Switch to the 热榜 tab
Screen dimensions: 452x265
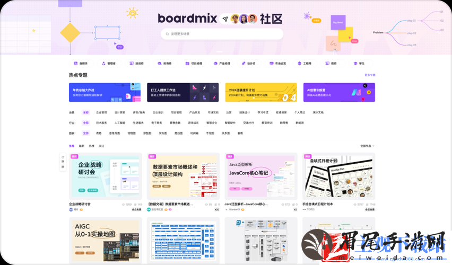[92, 146]
